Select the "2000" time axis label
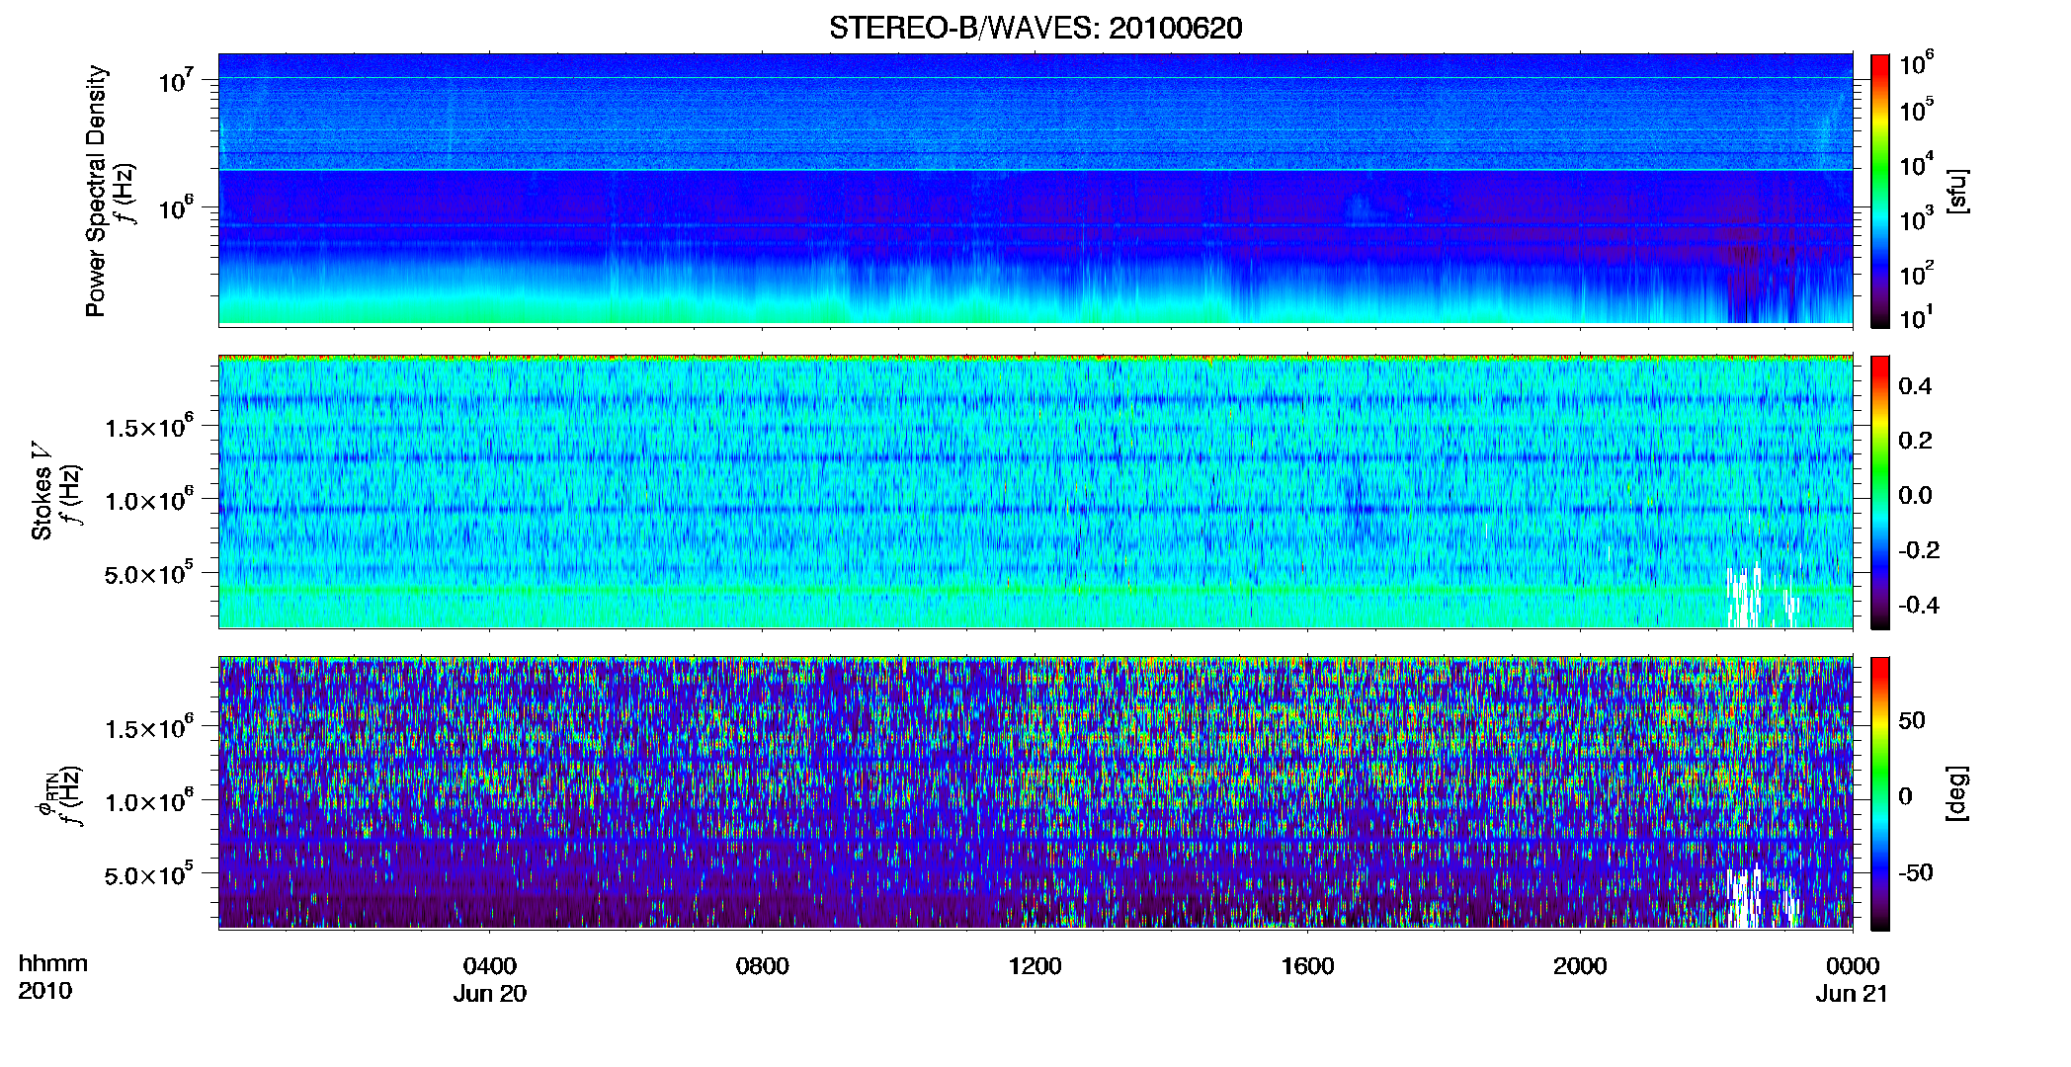This screenshot has height=1067, width=2071. pyautogui.click(x=1580, y=966)
